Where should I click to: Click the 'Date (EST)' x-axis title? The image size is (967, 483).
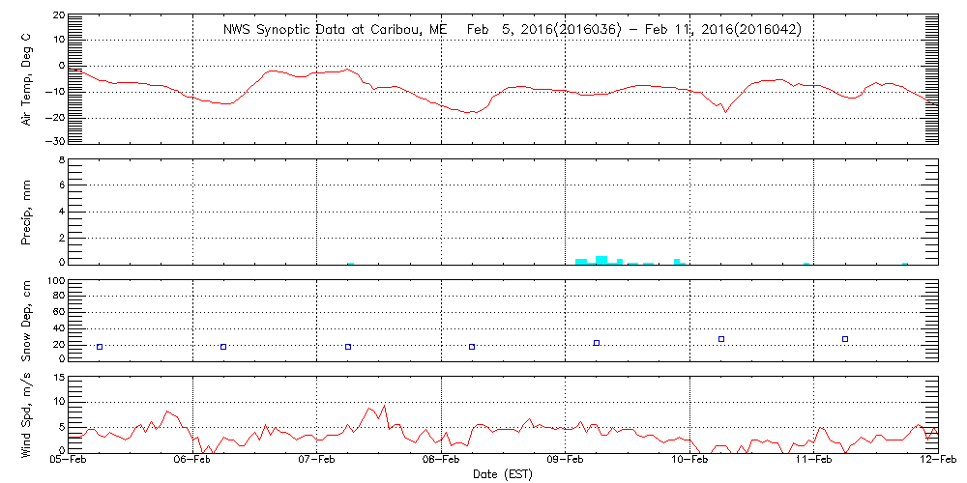pos(503,474)
